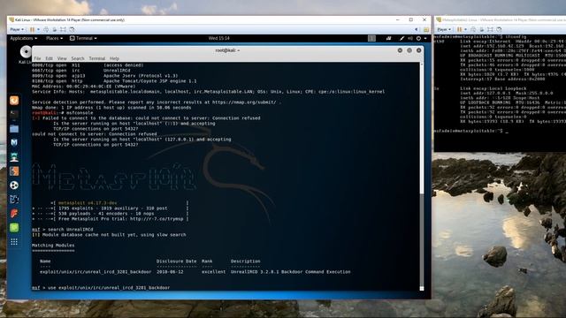The image size is (566, 318).
Task: Click the 'Disclosure Date' column header
Action: click(x=177, y=261)
